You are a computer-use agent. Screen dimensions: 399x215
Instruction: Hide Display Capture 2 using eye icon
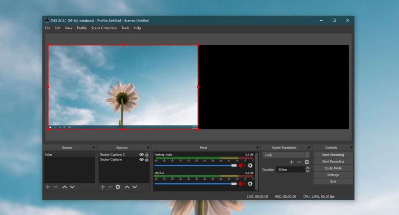[x=141, y=155]
